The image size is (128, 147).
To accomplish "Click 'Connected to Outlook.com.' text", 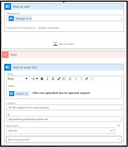I will tap(21, 28).
